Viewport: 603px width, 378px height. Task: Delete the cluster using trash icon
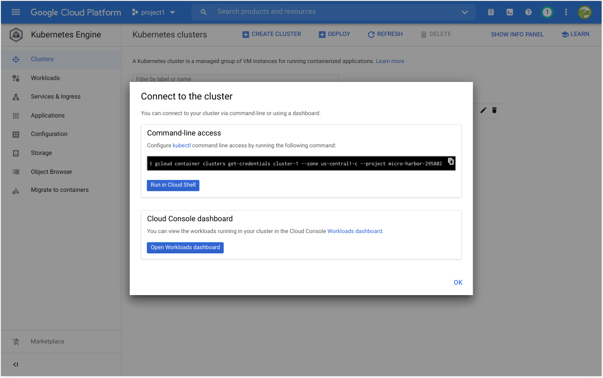tap(494, 110)
